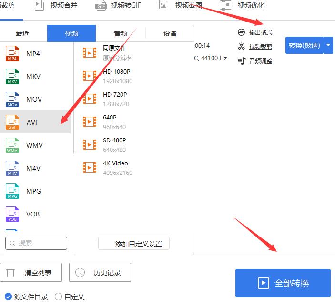Click the 视频裁剪 scissors icon
Screen dimensions: 335x302
(x=241, y=46)
